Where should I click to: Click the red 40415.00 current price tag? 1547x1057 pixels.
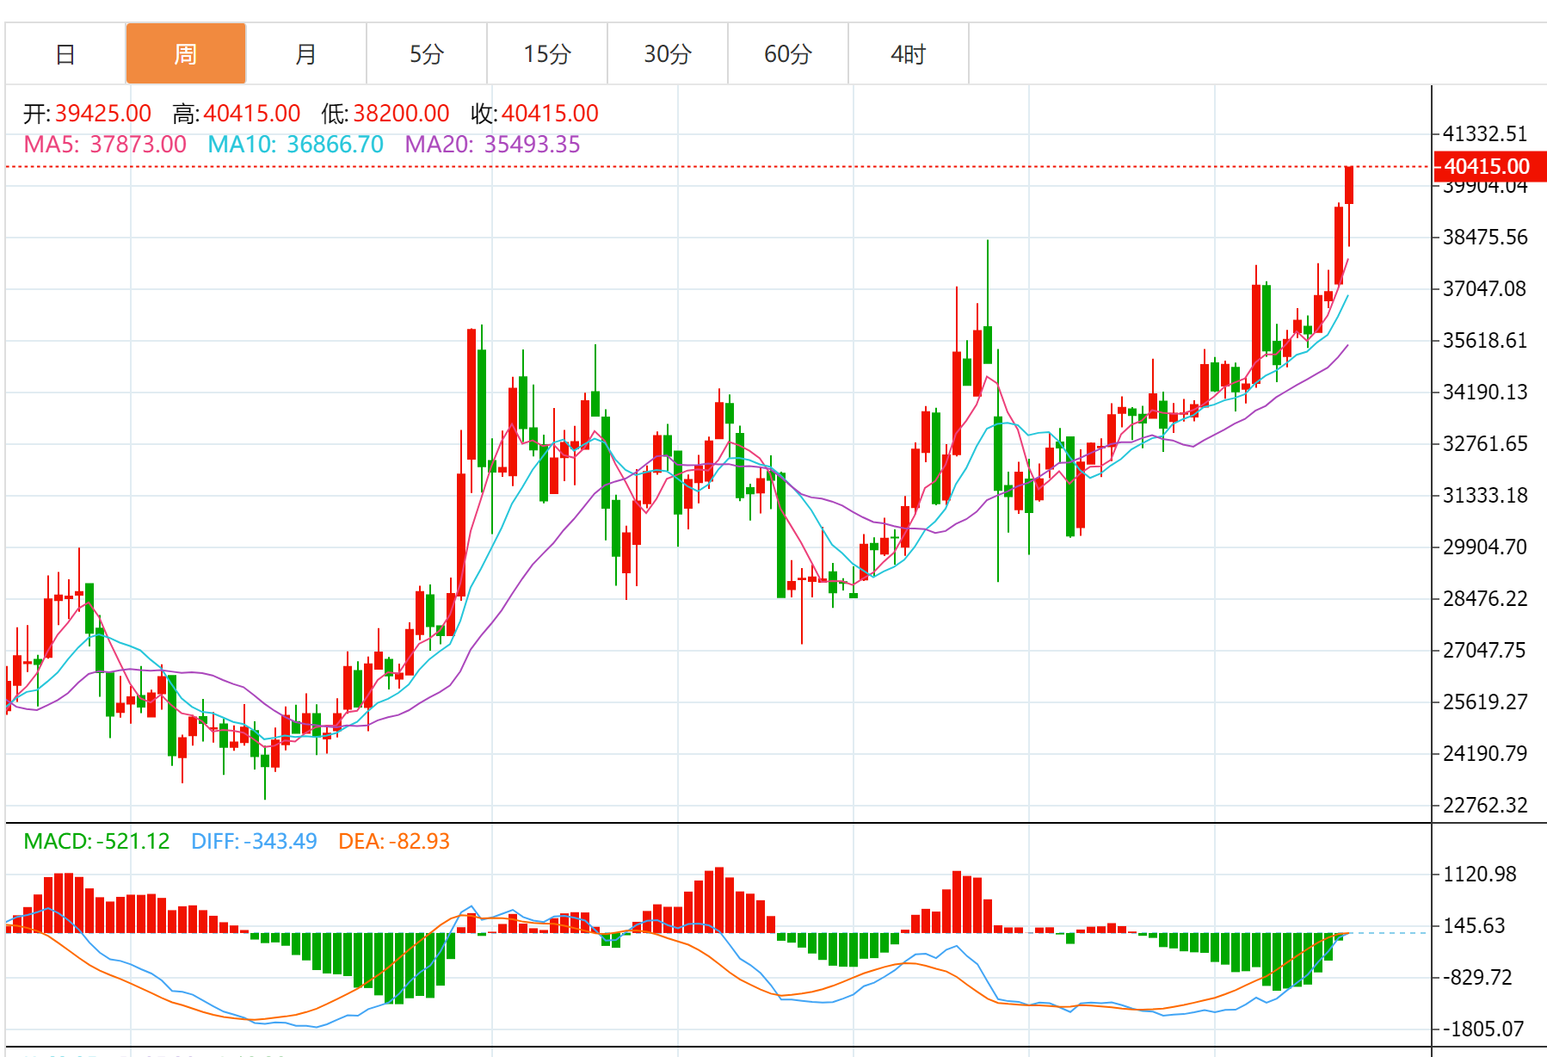pyautogui.click(x=1488, y=166)
